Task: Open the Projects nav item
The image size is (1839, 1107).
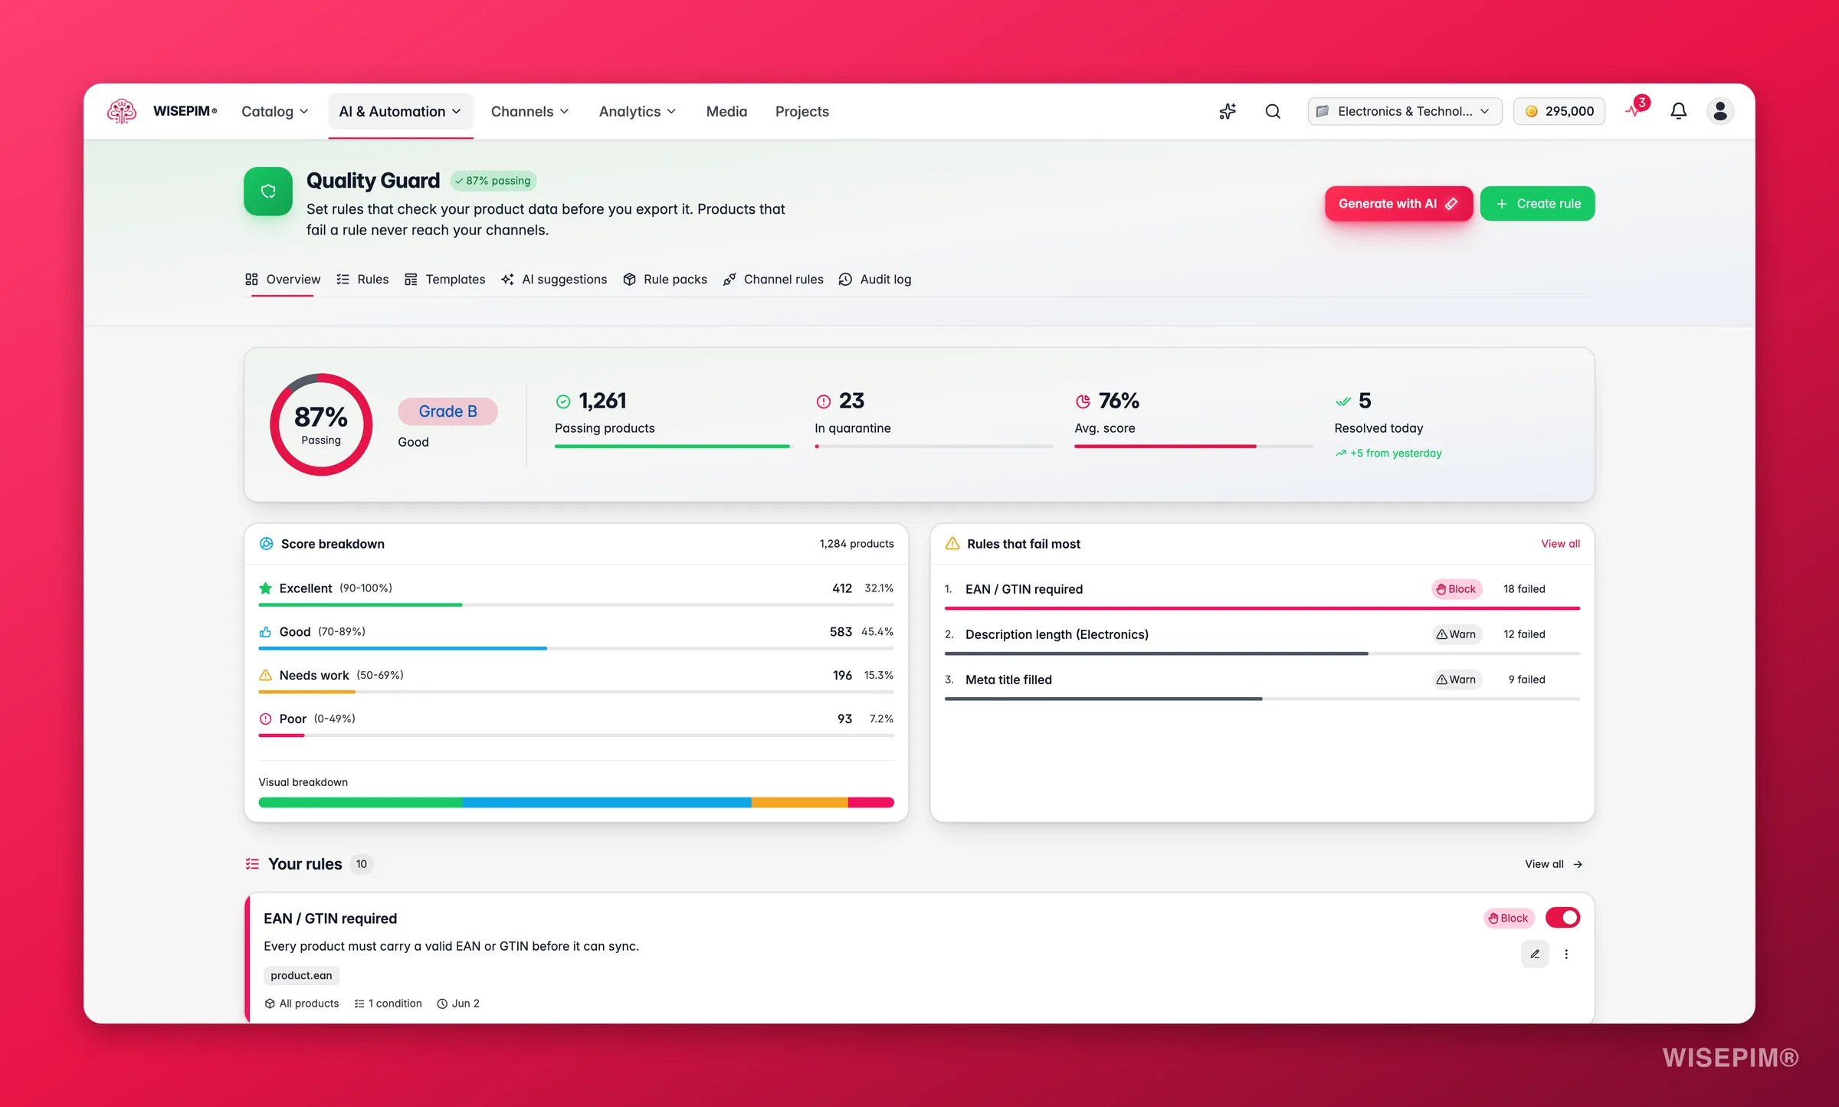Action: click(801, 111)
